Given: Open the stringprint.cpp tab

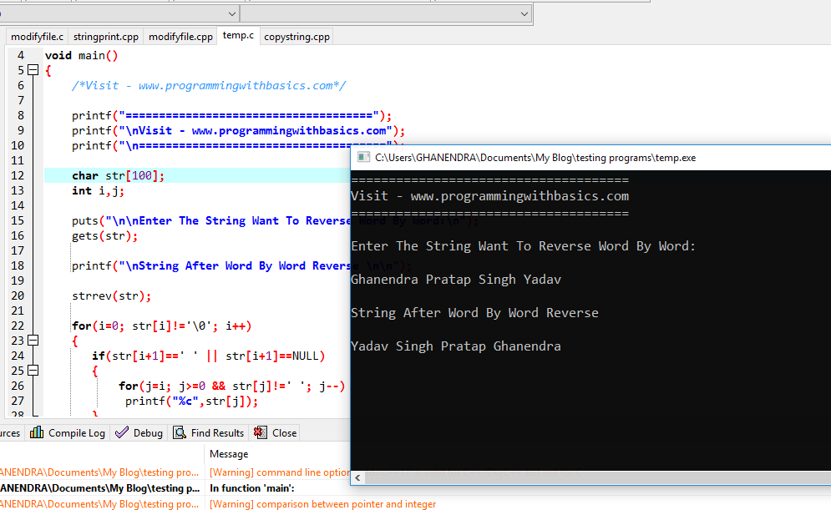Looking at the screenshot, I should pyautogui.click(x=105, y=37).
